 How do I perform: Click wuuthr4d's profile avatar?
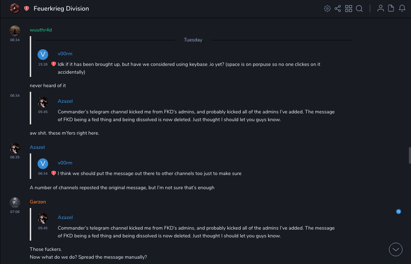click(x=15, y=31)
